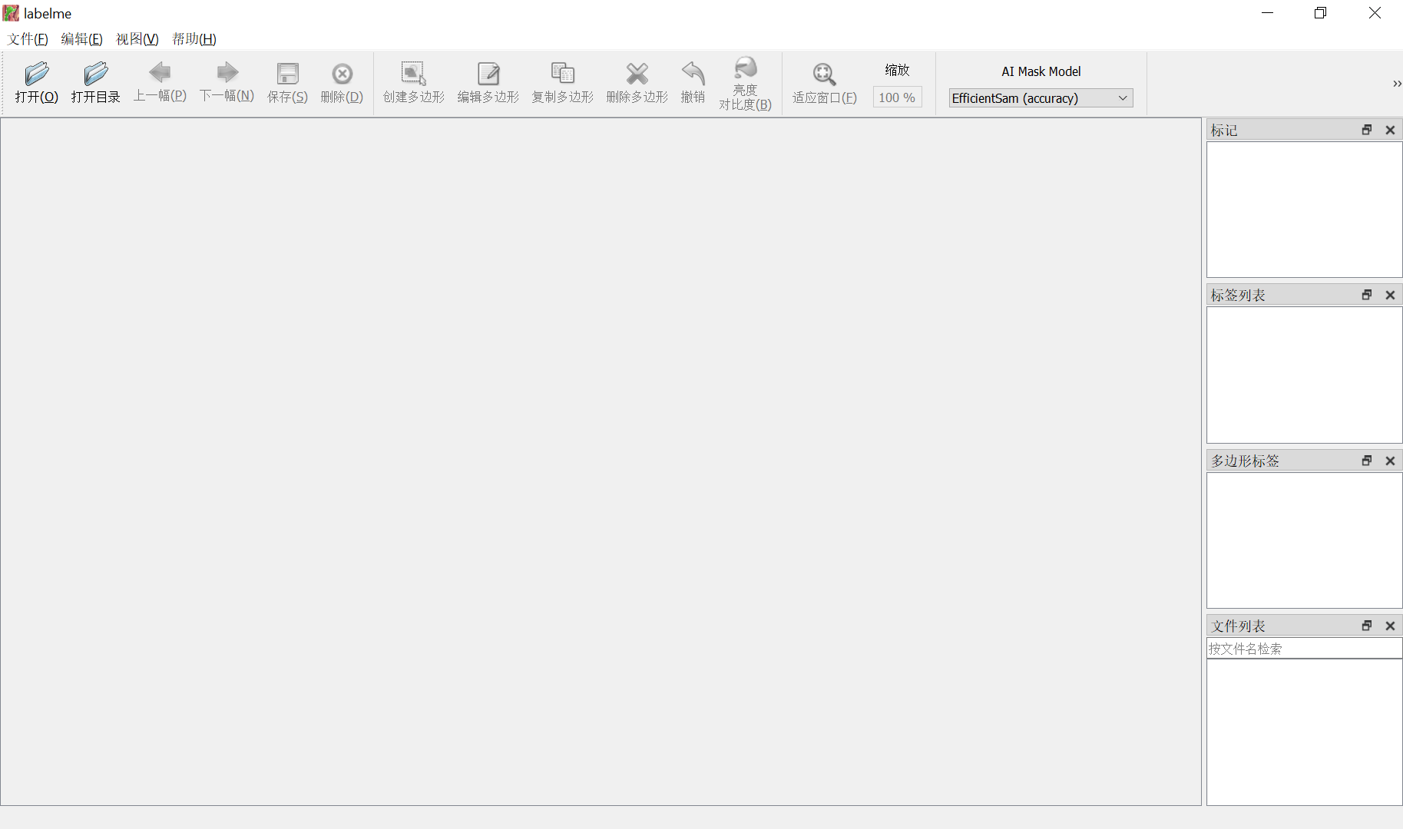Open the AI Mask Model dropdown

[1041, 98]
